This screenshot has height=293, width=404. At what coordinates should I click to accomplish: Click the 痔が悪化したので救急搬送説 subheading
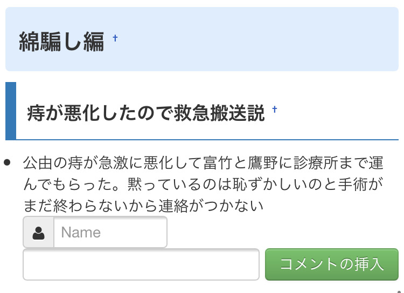click(145, 113)
